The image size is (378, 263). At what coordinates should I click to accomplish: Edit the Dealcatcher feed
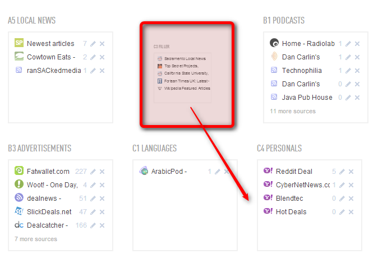[93, 225]
